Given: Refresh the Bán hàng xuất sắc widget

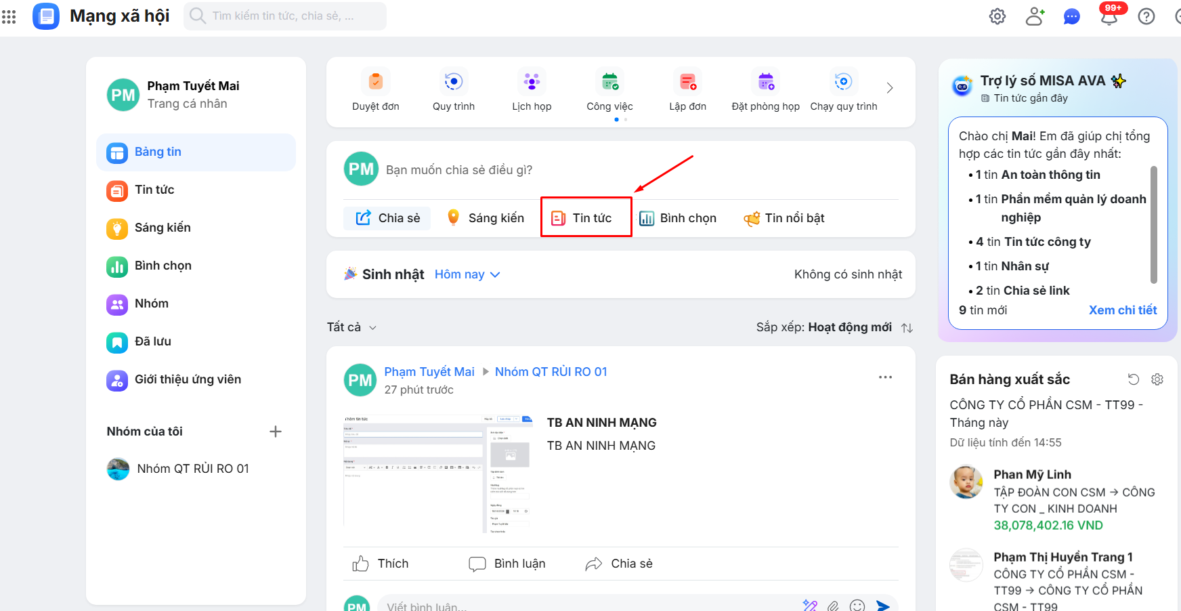Looking at the screenshot, I should tap(1133, 379).
